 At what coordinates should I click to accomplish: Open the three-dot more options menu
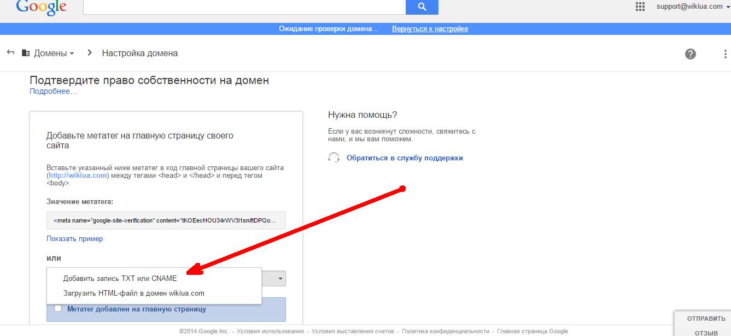click(725, 54)
